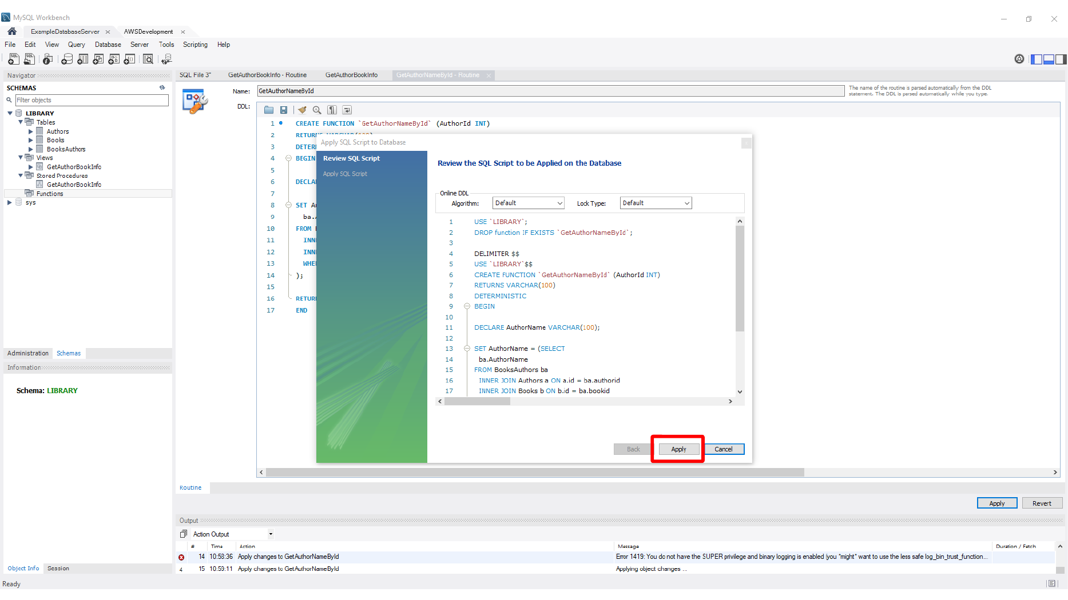Image resolution: width=1068 pixels, height=600 pixels.
Task: Open the Lock Type dropdown
Action: coord(656,203)
